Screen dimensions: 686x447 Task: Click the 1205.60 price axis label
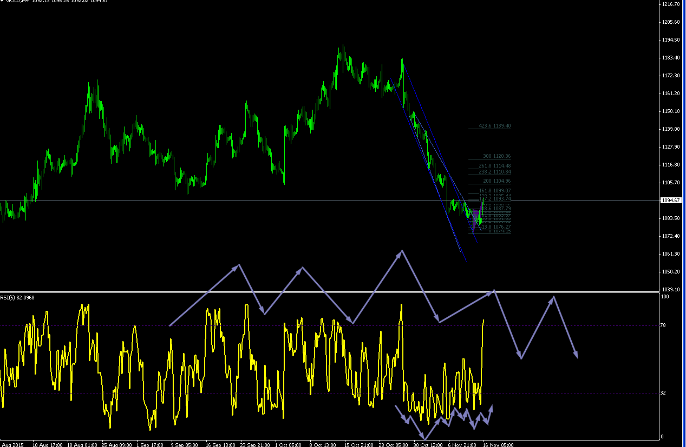pyautogui.click(x=672, y=22)
